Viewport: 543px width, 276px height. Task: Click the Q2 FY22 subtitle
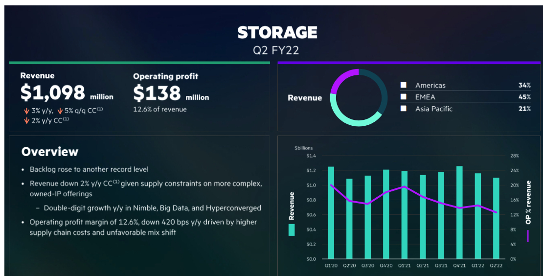coord(276,50)
